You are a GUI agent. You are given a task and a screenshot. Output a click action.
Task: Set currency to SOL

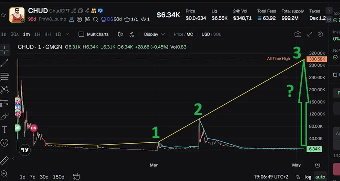pyautogui.click(x=217, y=34)
